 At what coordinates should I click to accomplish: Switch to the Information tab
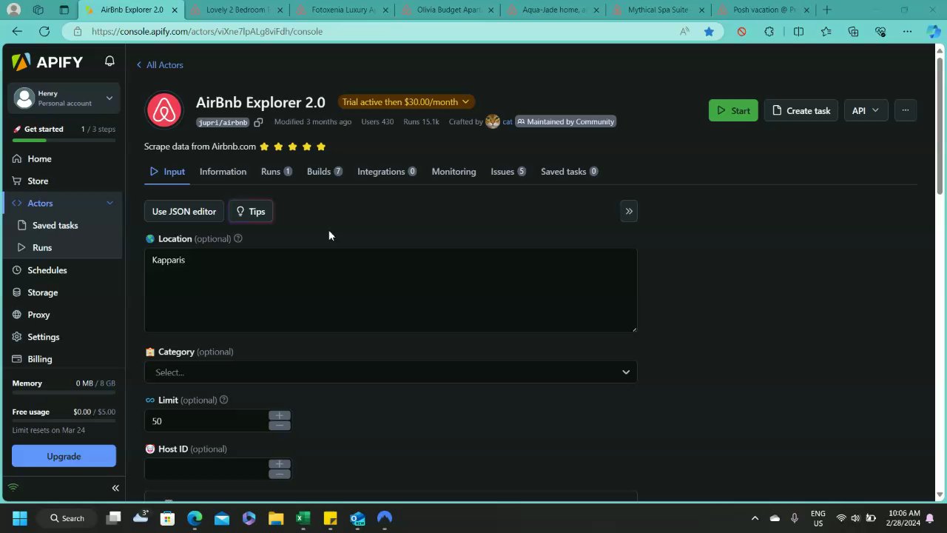point(223,171)
